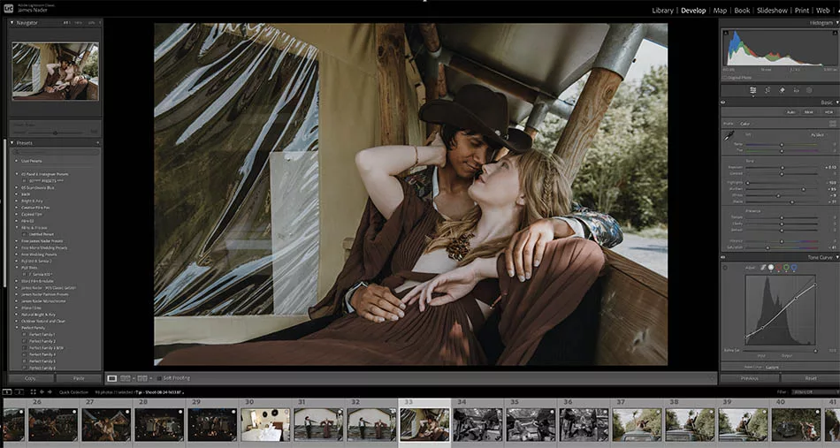Select the Parametric curve adjust icon

pos(763,267)
